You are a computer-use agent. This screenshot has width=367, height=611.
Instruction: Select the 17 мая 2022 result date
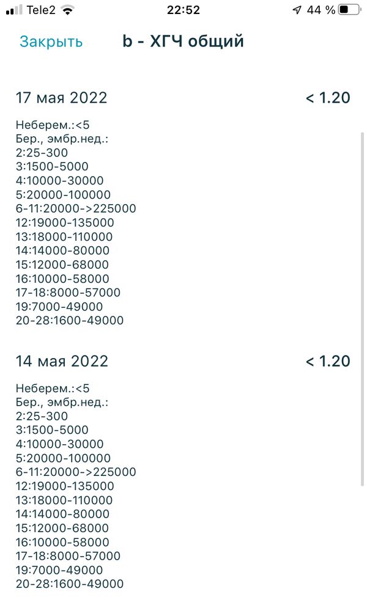(61, 98)
